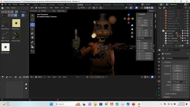Viewport: 190px width, 107px height.
Task: Hide suit.001 in viewport with eye icon
Action: pyautogui.click(x=185, y=33)
